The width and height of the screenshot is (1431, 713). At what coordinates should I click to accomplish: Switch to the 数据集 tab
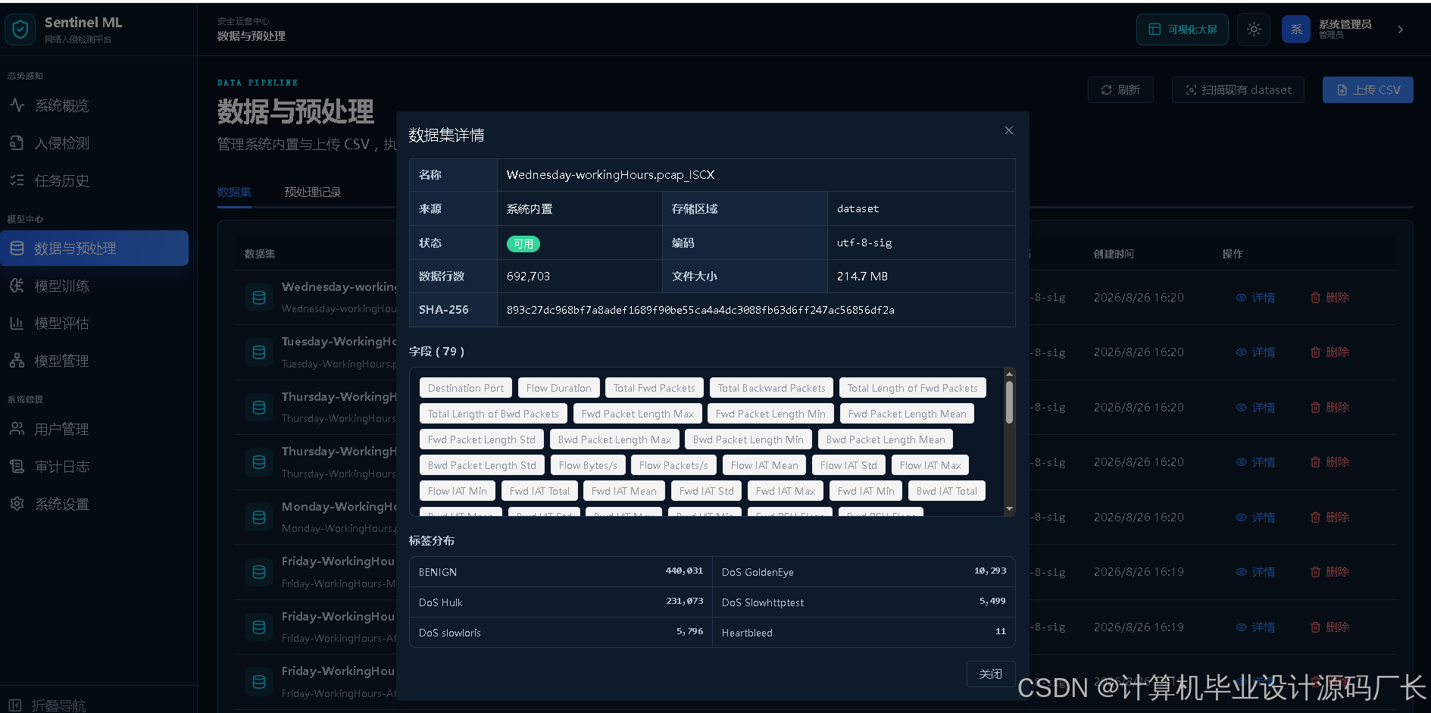coord(234,192)
